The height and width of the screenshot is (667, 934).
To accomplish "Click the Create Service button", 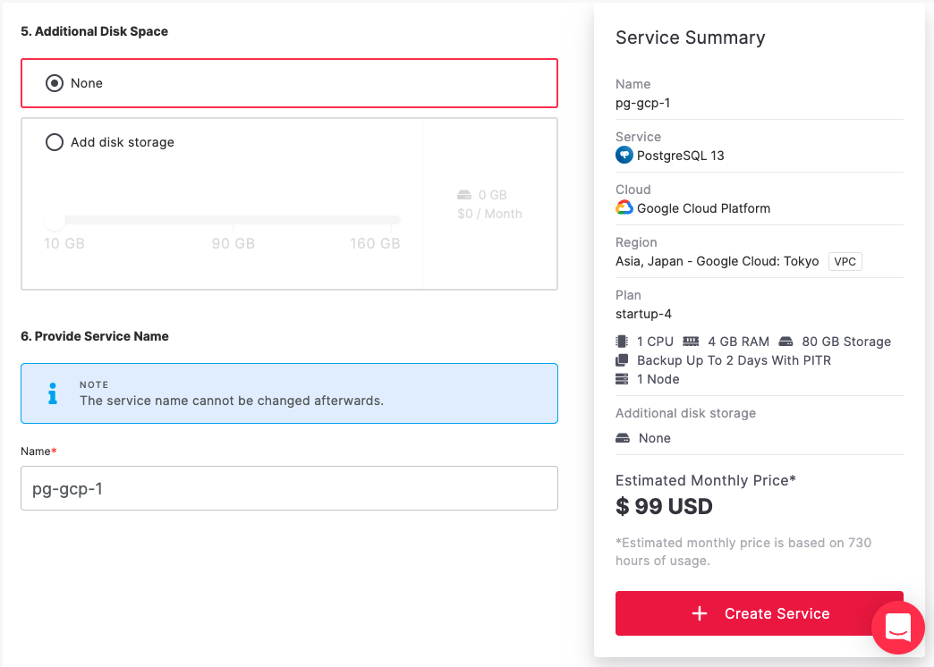I will tap(759, 613).
